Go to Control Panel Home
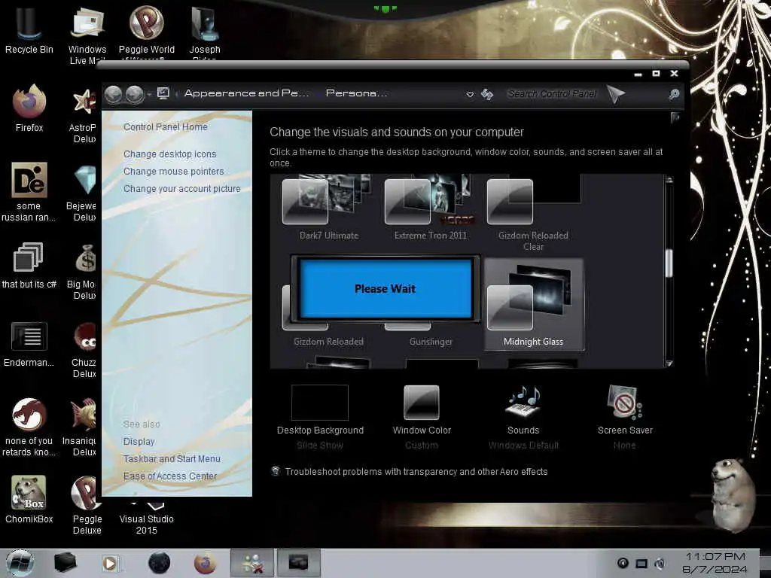The image size is (771, 578). point(165,126)
